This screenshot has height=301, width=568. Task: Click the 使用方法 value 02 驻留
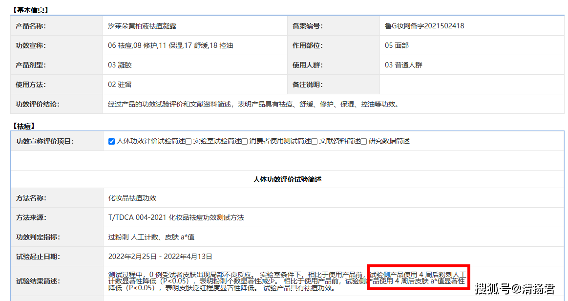[120, 85]
